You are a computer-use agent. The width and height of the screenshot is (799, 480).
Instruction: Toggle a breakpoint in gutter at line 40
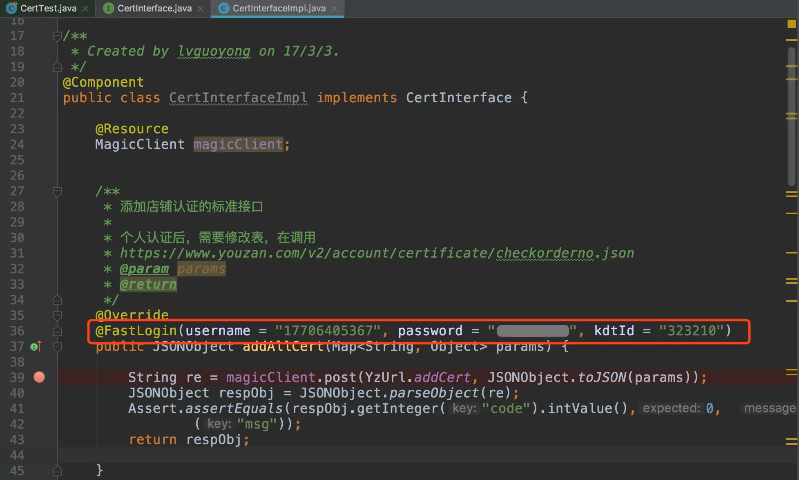tap(39, 393)
